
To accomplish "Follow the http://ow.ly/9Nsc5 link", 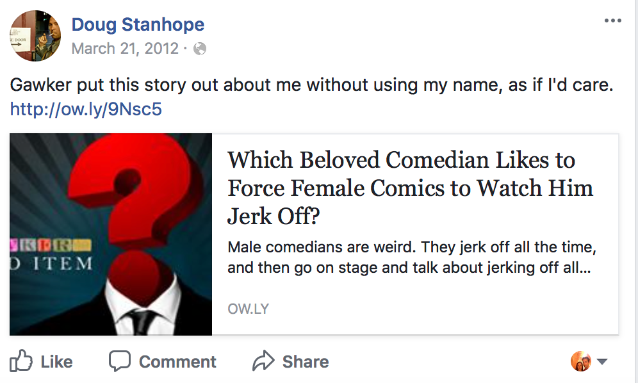I will 86,110.
